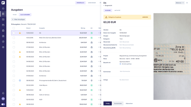
Task: Open the Aktionen dropdown
Action: click(x=180, y=3)
